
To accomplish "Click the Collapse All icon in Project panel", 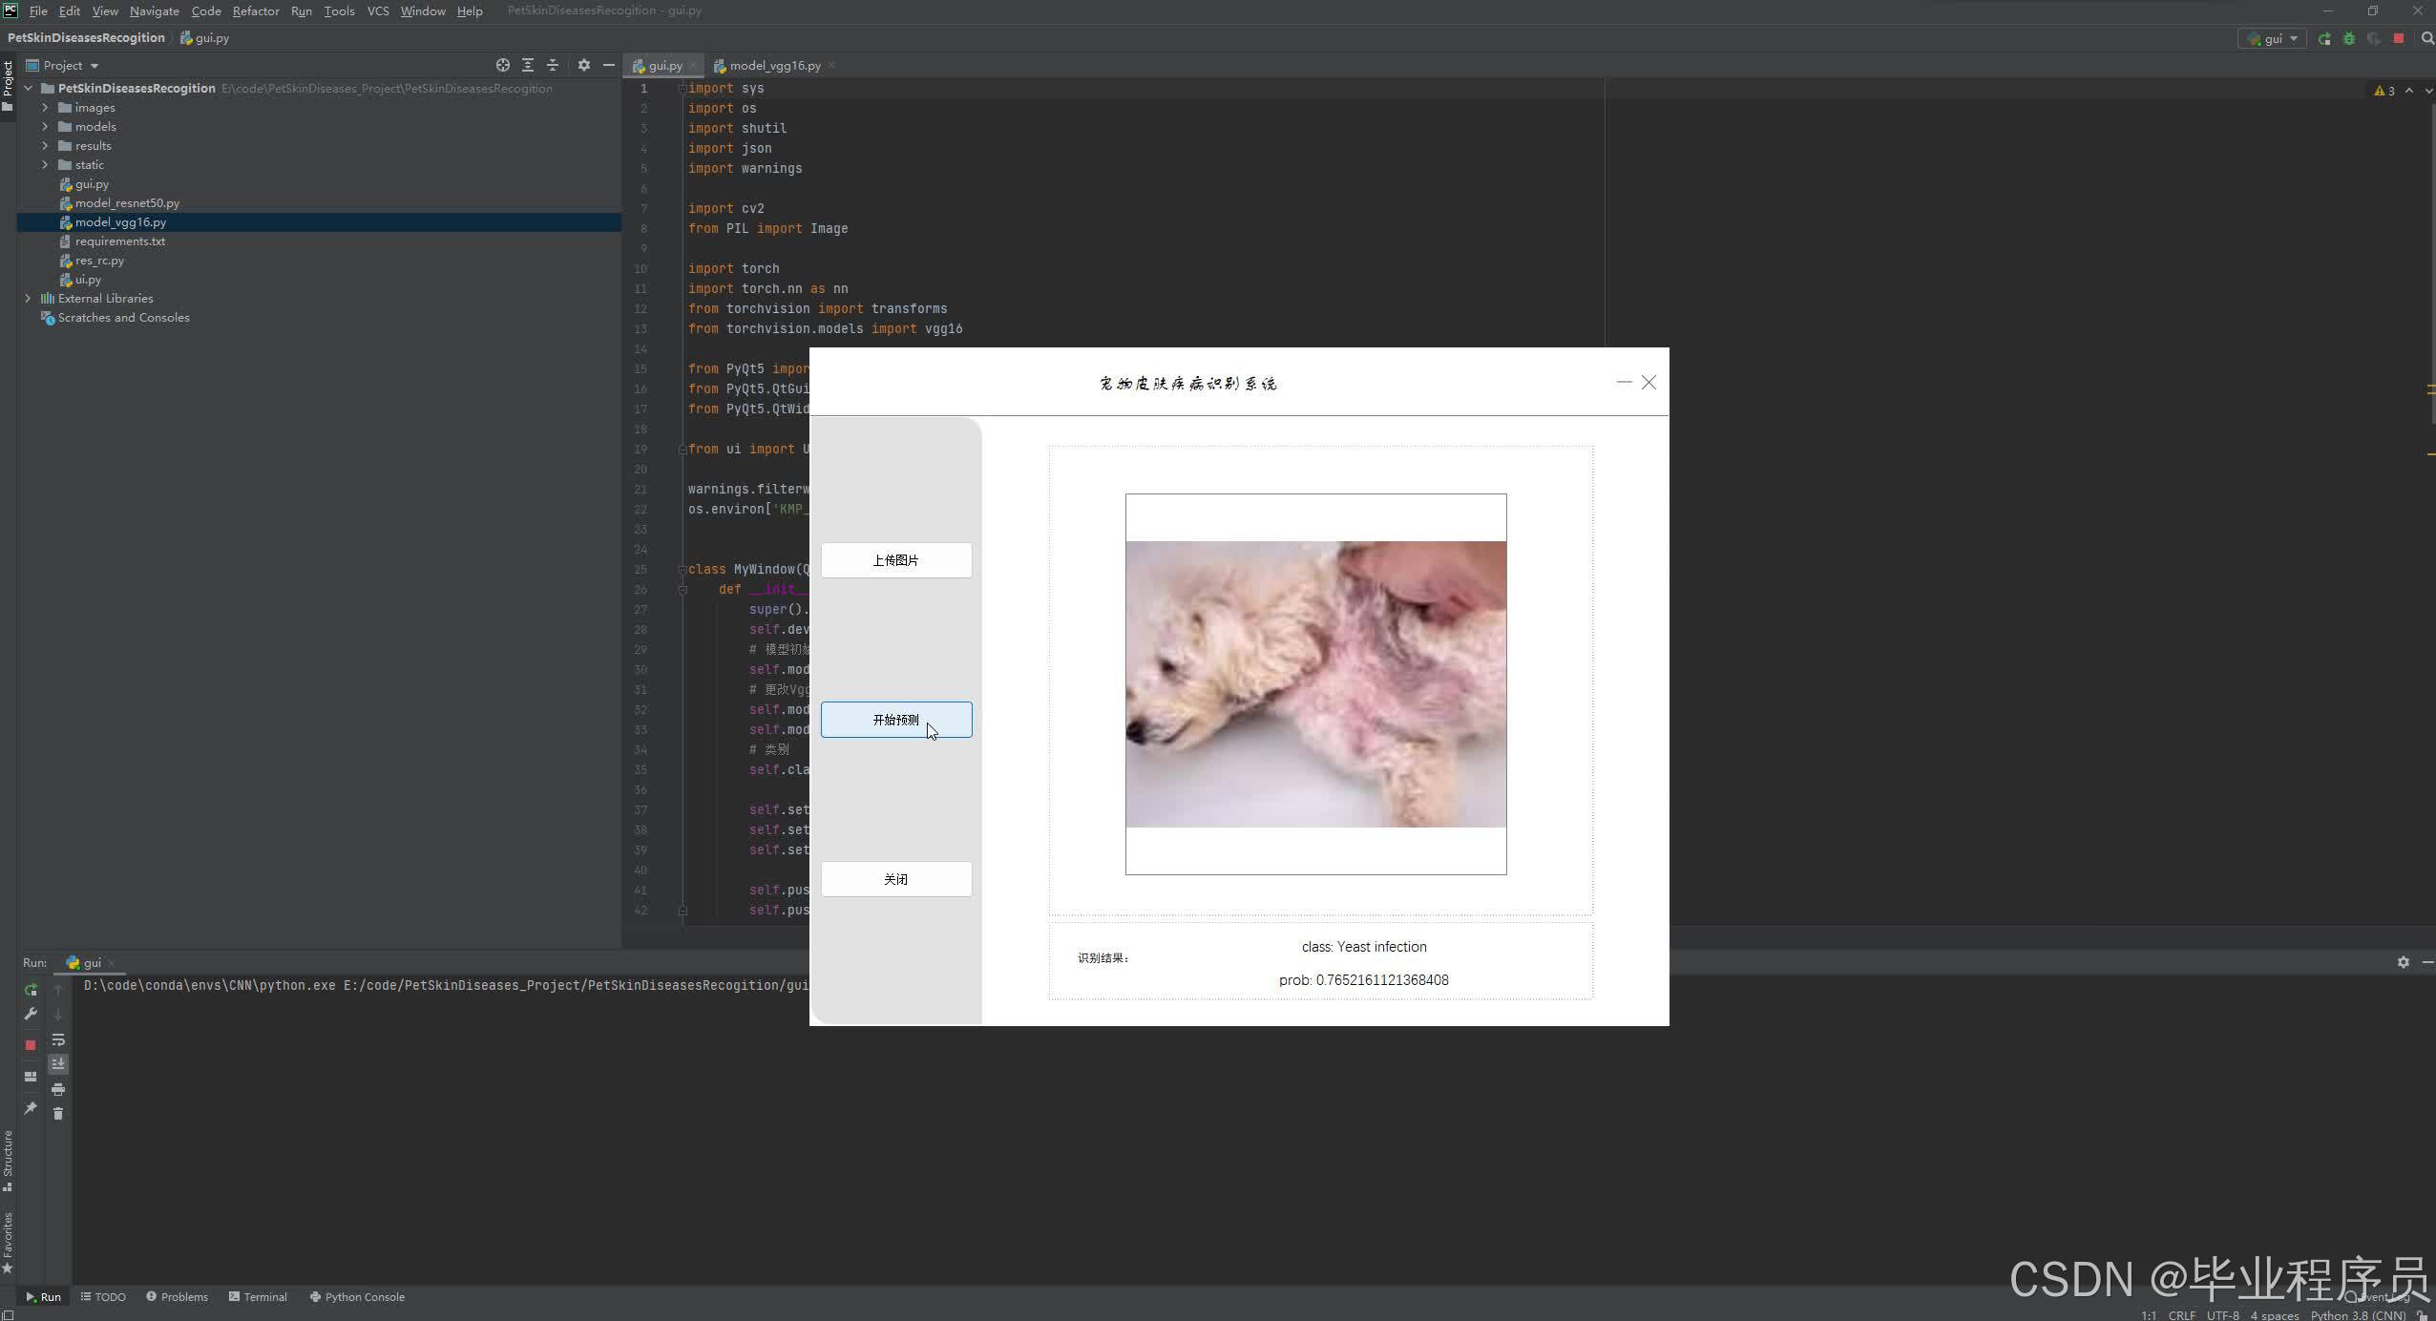I will pyautogui.click(x=553, y=66).
